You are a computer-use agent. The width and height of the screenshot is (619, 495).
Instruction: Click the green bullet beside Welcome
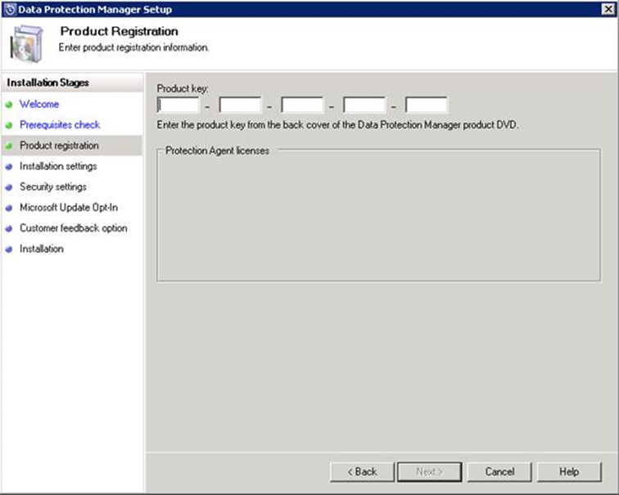click(9, 105)
